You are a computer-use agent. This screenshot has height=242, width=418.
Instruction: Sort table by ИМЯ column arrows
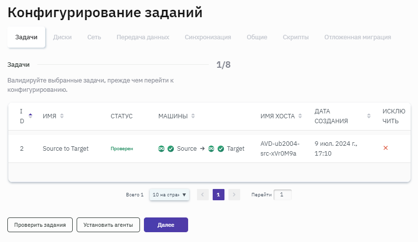tap(62, 116)
